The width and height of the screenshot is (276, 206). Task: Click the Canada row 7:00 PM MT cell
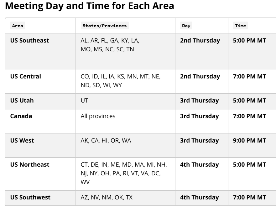(x=252, y=121)
